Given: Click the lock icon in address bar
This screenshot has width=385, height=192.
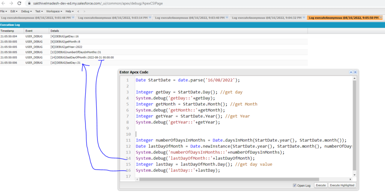Looking at the screenshot, I should (x=29, y=3).
